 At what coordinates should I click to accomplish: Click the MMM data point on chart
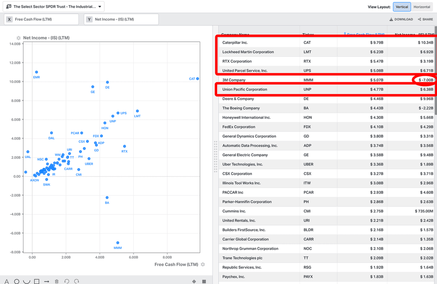pyautogui.click(x=118, y=243)
